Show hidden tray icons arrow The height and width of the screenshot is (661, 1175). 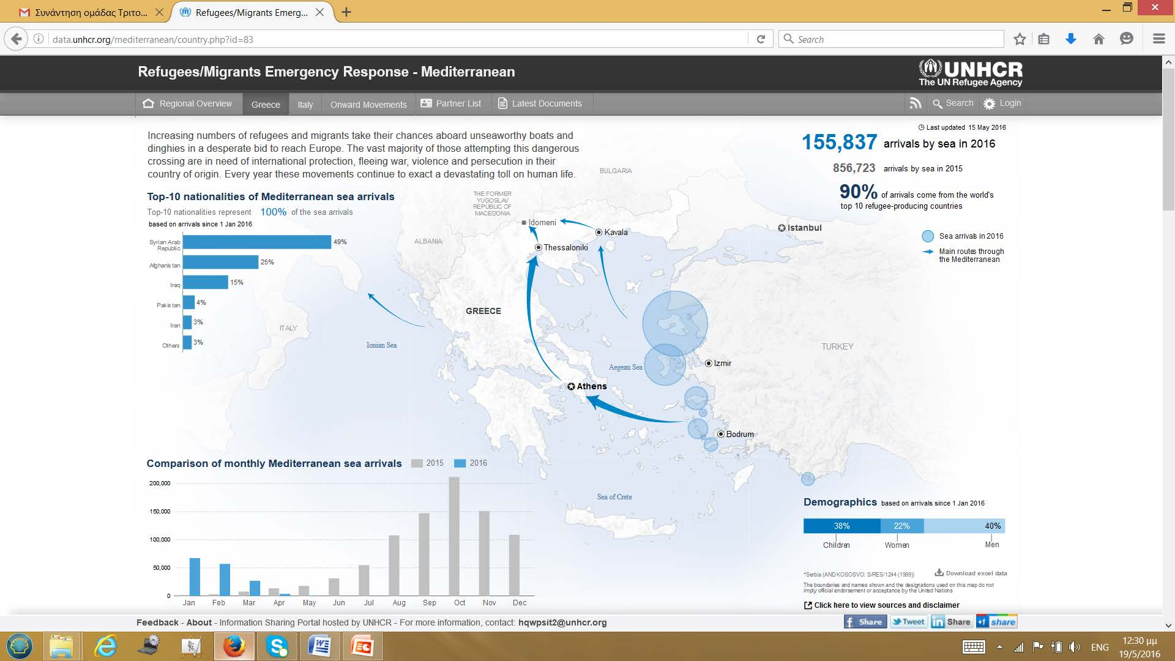click(x=999, y=647)
